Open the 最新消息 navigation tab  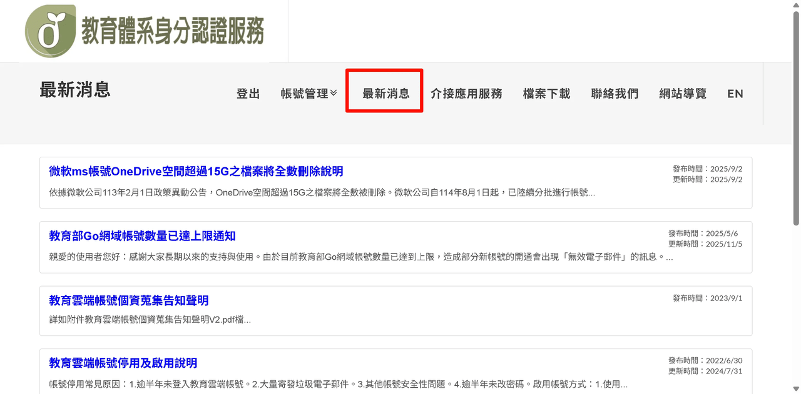[386, 94]
